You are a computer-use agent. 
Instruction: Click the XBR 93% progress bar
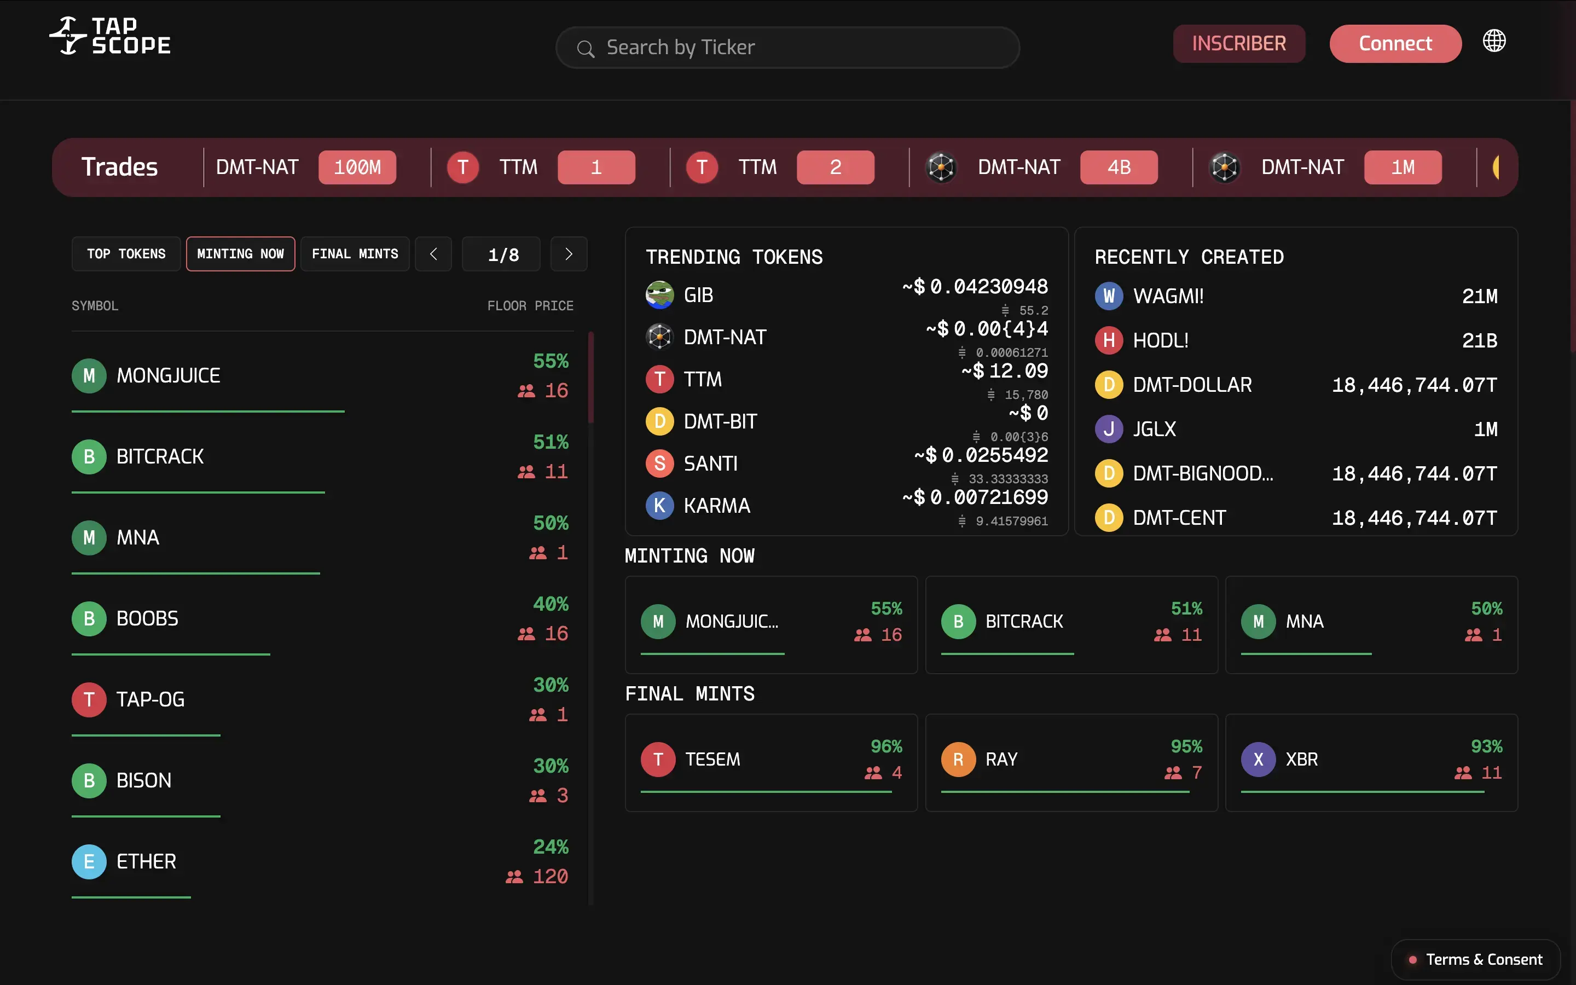[x=1363, y=791]
